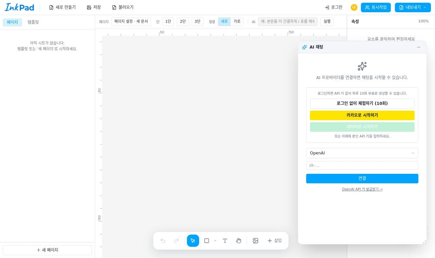Click 카카오로 시작하기 button
Viewport: 435px width, 258px height.
pos(362,115)
